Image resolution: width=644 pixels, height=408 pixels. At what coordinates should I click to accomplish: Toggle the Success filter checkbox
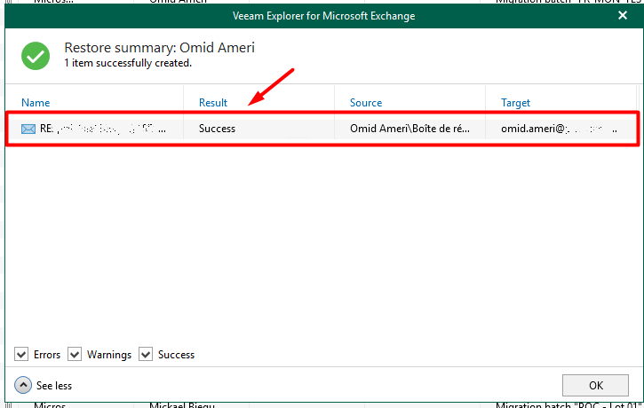coord(146,354)
